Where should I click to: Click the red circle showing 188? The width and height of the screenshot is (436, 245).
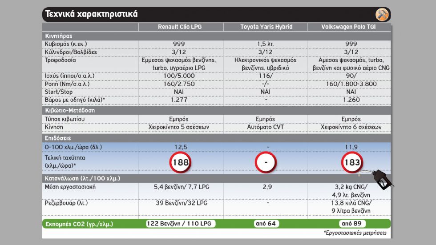click(x=181, y=162)
